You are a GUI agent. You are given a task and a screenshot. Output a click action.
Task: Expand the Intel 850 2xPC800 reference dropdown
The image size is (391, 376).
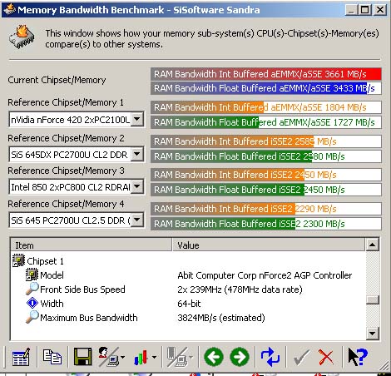click(x=137, y=186)
